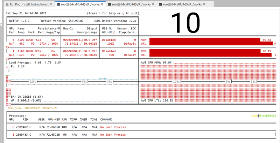This screenshot has width=280, height=143.
Task: Click 'AVG GPU UTL: 100.0%'
Action: click(x=157, y=101)
